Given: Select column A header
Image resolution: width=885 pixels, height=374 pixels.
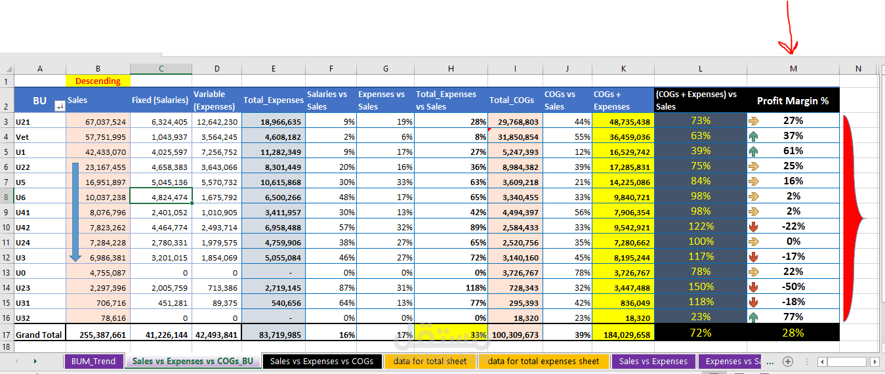Looking at the screenshot, I should tap(40, 69).
